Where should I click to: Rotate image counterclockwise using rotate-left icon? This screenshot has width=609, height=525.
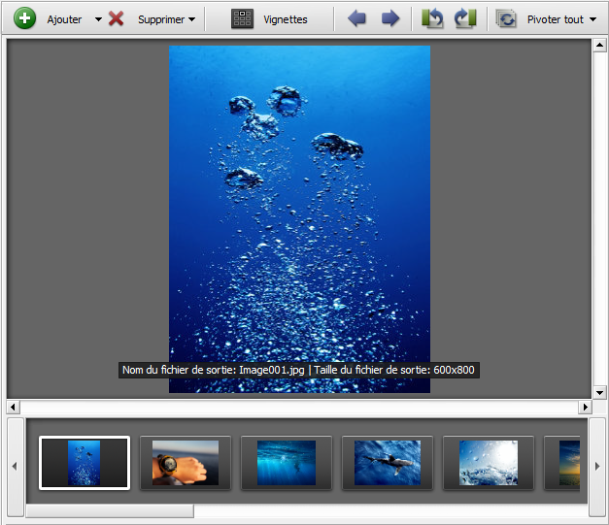(432, 18)
